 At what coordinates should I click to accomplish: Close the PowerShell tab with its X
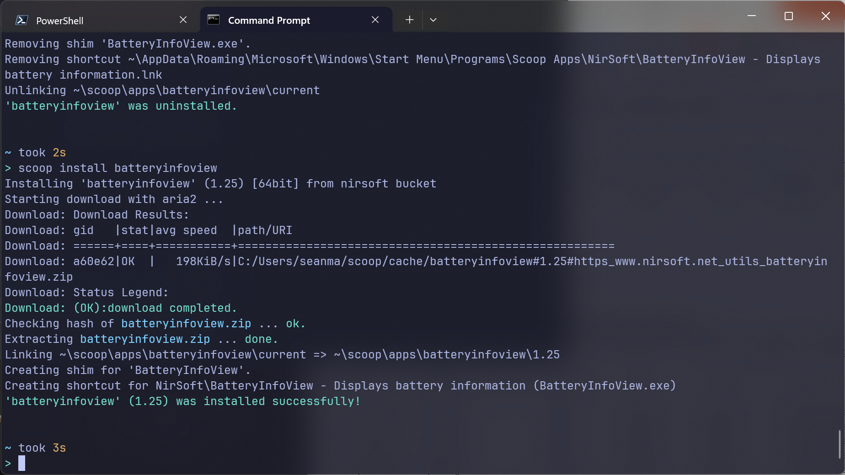183,20
